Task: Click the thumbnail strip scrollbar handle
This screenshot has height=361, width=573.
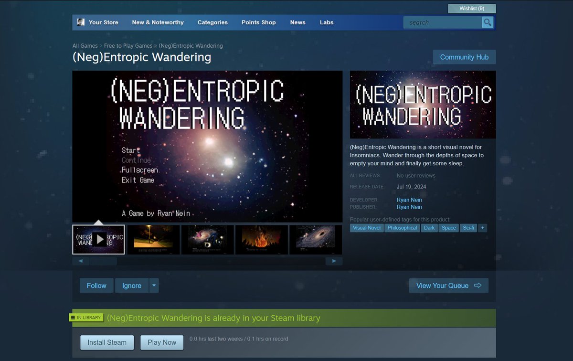Action: [103, 261]
